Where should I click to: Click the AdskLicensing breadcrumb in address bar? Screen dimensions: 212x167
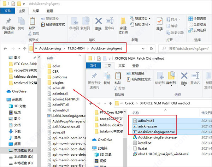pos(50,48)
